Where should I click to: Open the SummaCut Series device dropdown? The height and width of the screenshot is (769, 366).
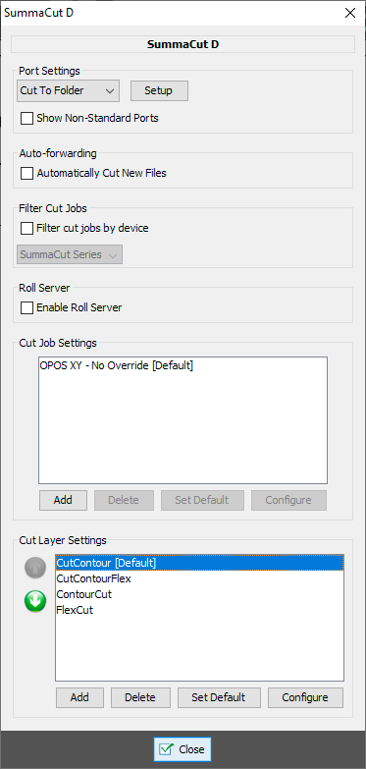coord(70,254)
